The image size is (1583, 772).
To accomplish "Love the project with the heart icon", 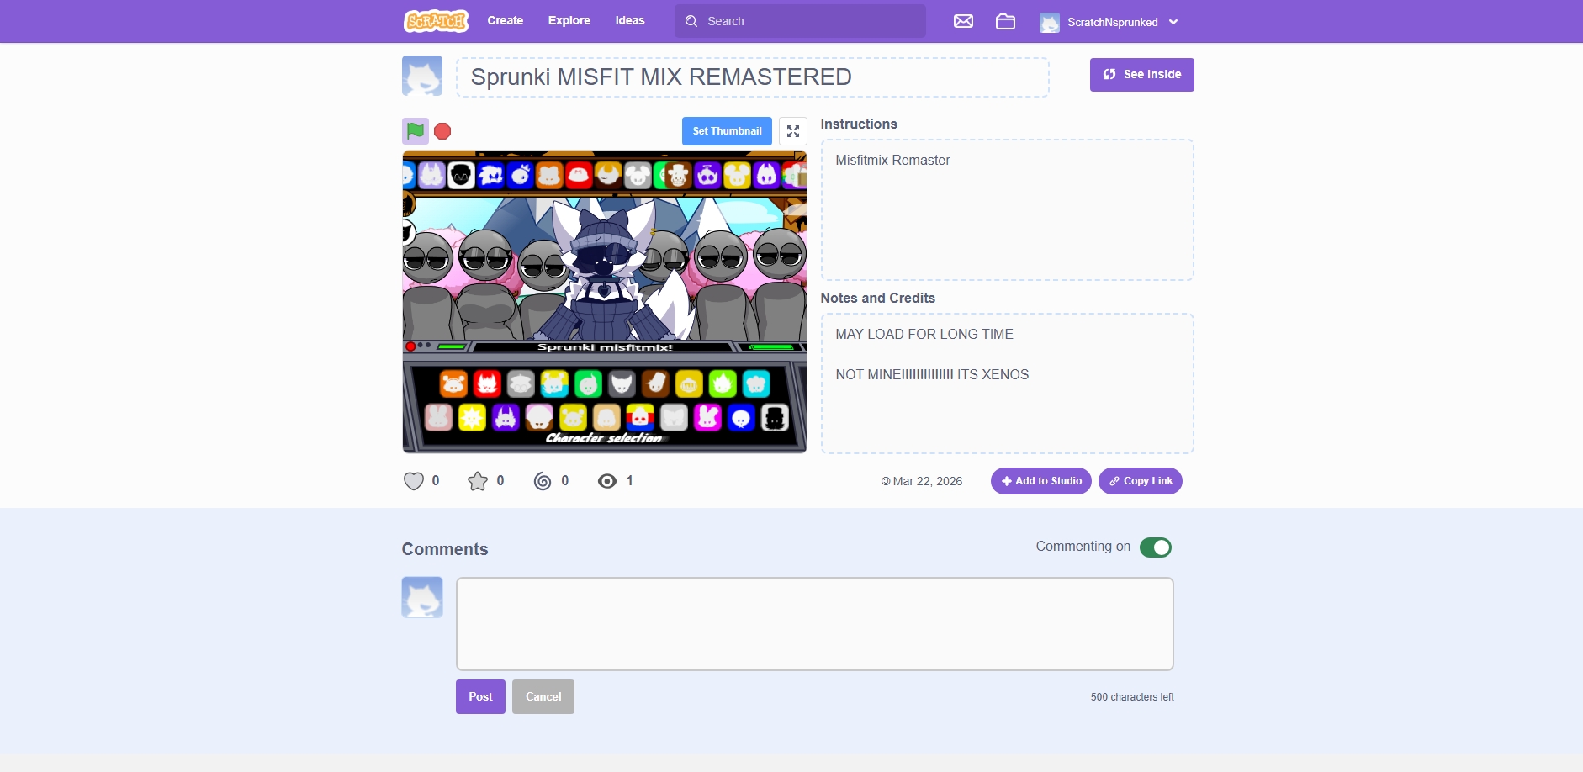I will (414, 481).
